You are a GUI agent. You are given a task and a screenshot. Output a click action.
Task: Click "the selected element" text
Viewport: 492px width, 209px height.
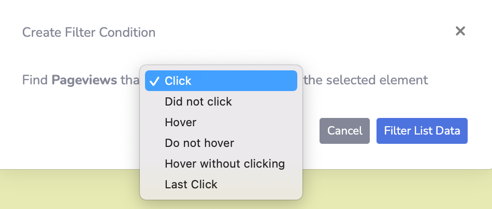pos(366,81)
